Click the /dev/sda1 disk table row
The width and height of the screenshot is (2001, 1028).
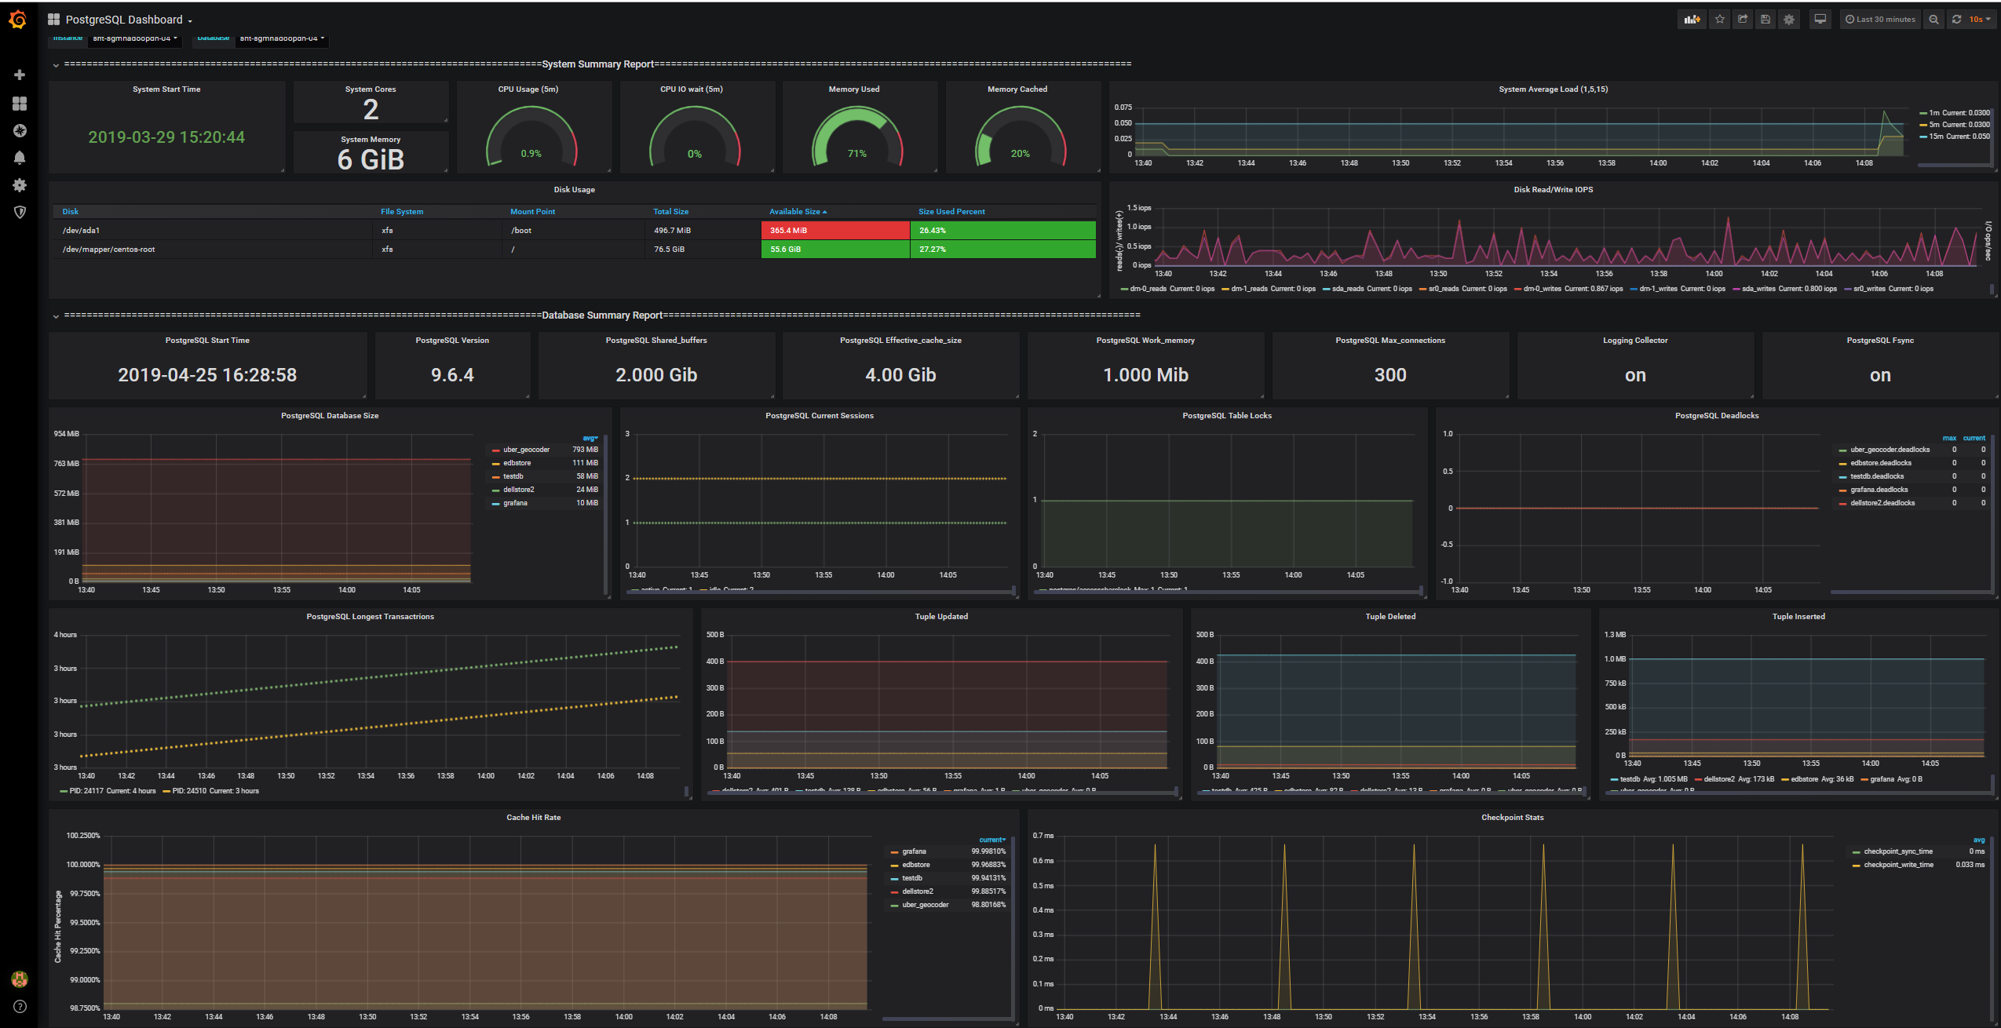pyautogui.click(x=574, y=231)
